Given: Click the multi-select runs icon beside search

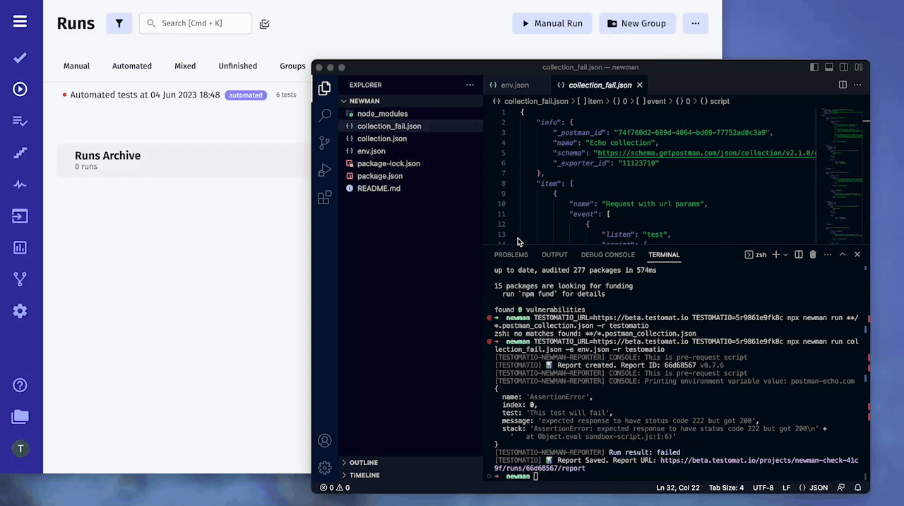Looking at the screenshot, I should coord(265,24).
